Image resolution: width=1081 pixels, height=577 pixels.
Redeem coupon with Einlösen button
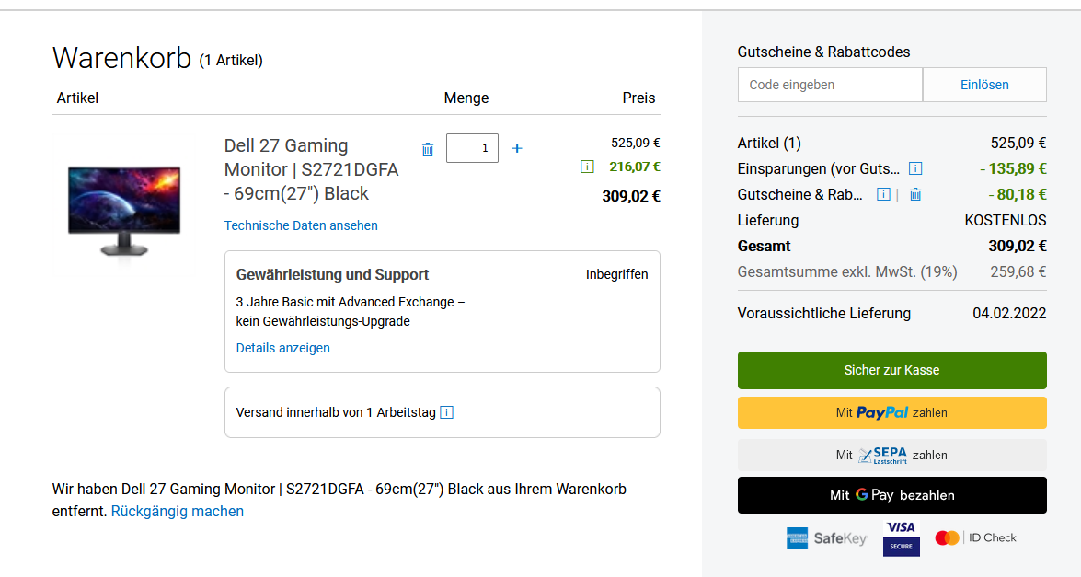(x=984, y=85)
